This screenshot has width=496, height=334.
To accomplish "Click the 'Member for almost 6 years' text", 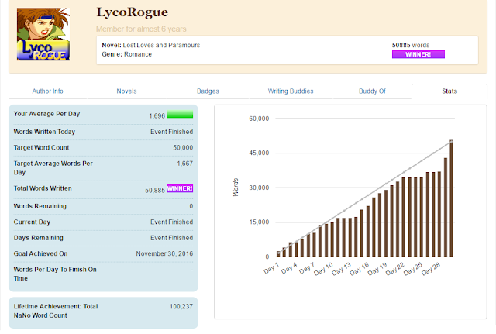I will (x=141, y=29).
